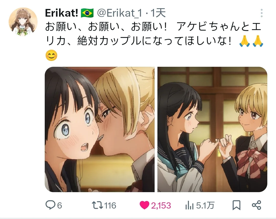Click the retweet arrows icon
This screenshot has height=219, width=276.
coord(97,205)
